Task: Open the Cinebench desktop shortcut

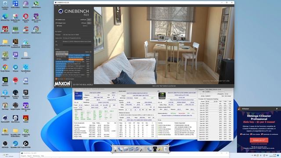Action: (5, 119)
